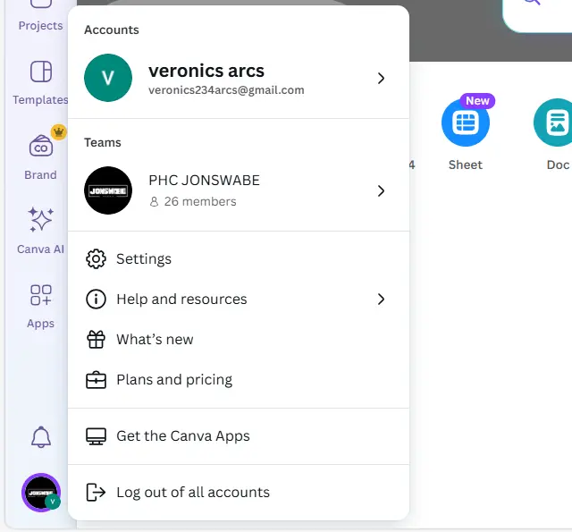Click the Canva AI label
The image size is (572, 532).
tap(40, 249)
